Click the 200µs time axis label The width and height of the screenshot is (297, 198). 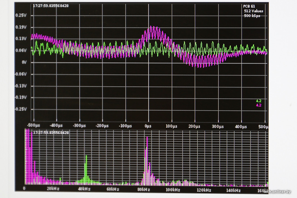pyautogui.click(x=194, y=126)
